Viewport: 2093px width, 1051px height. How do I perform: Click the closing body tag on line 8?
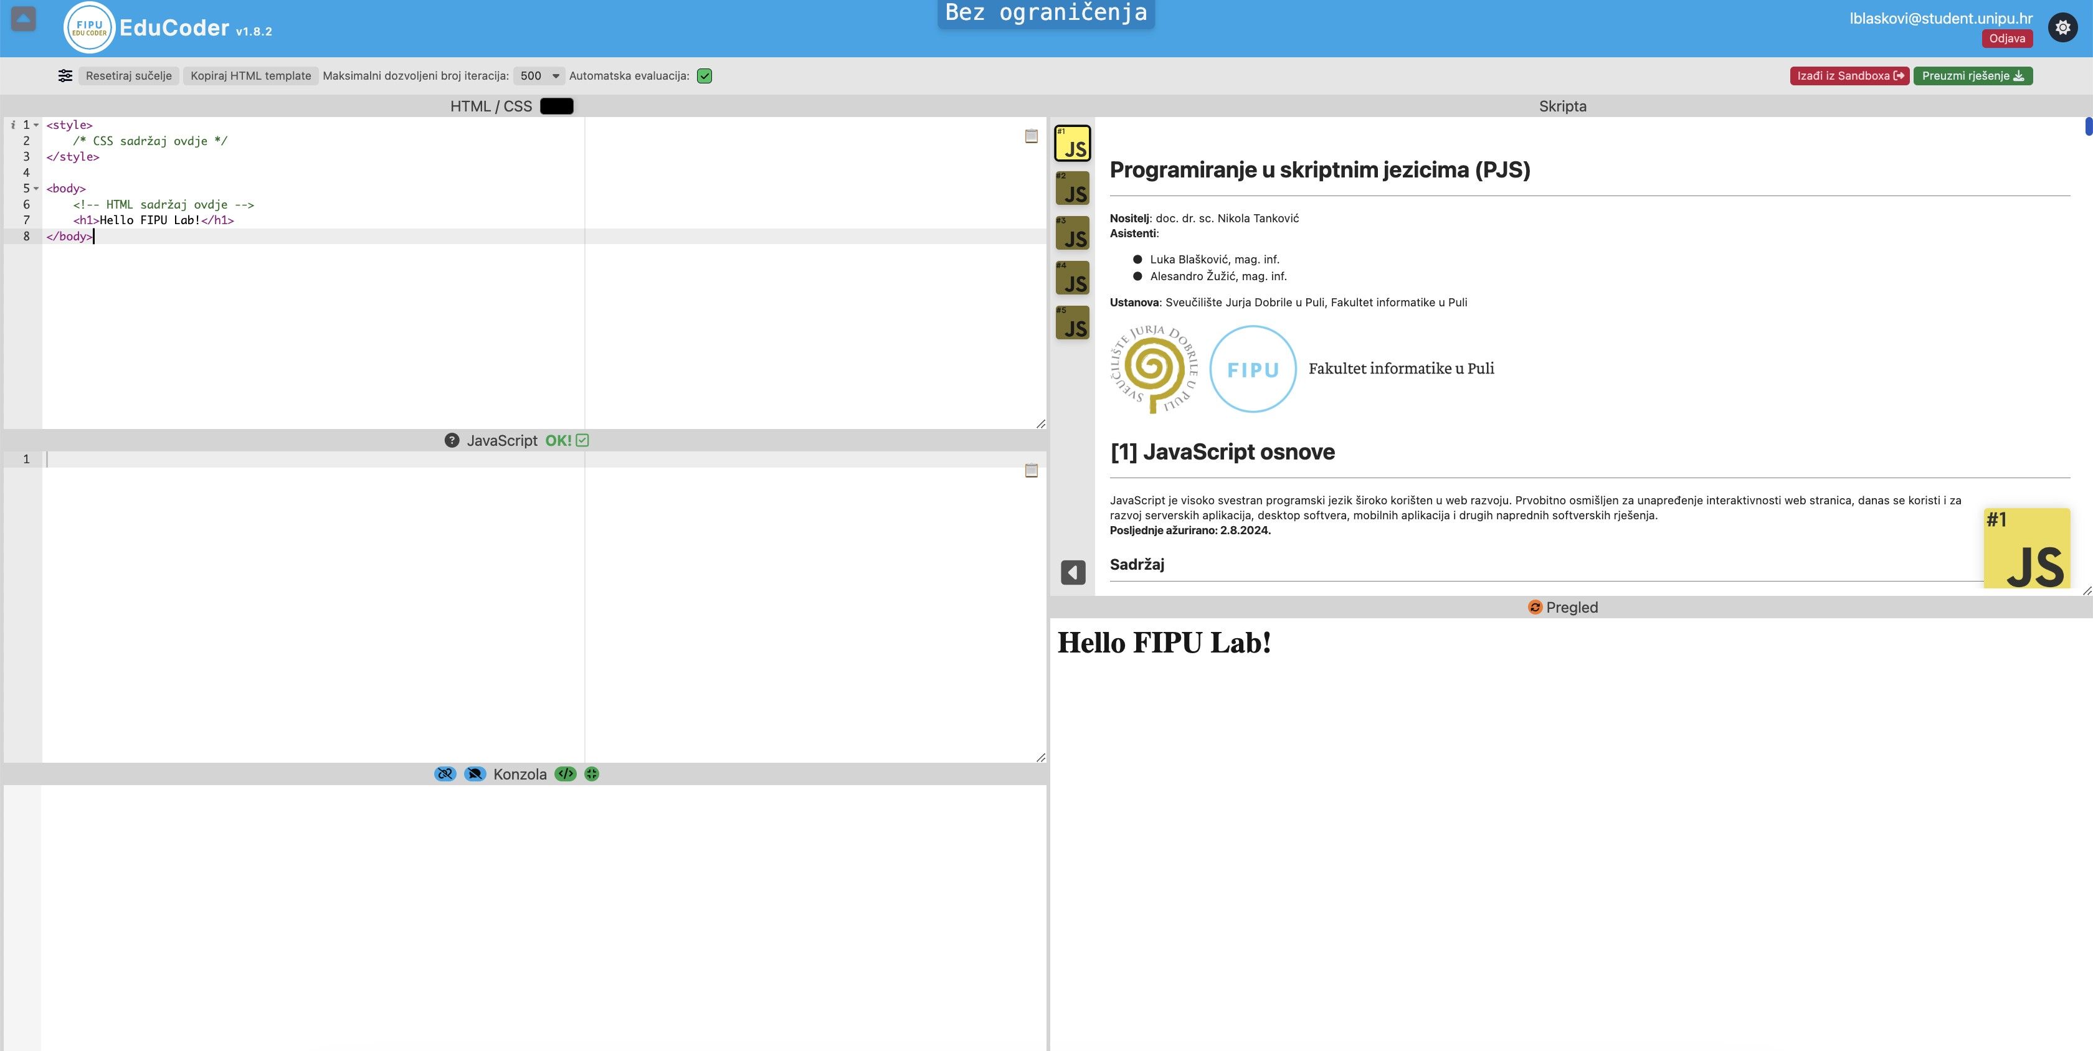[x=69, y=237]
